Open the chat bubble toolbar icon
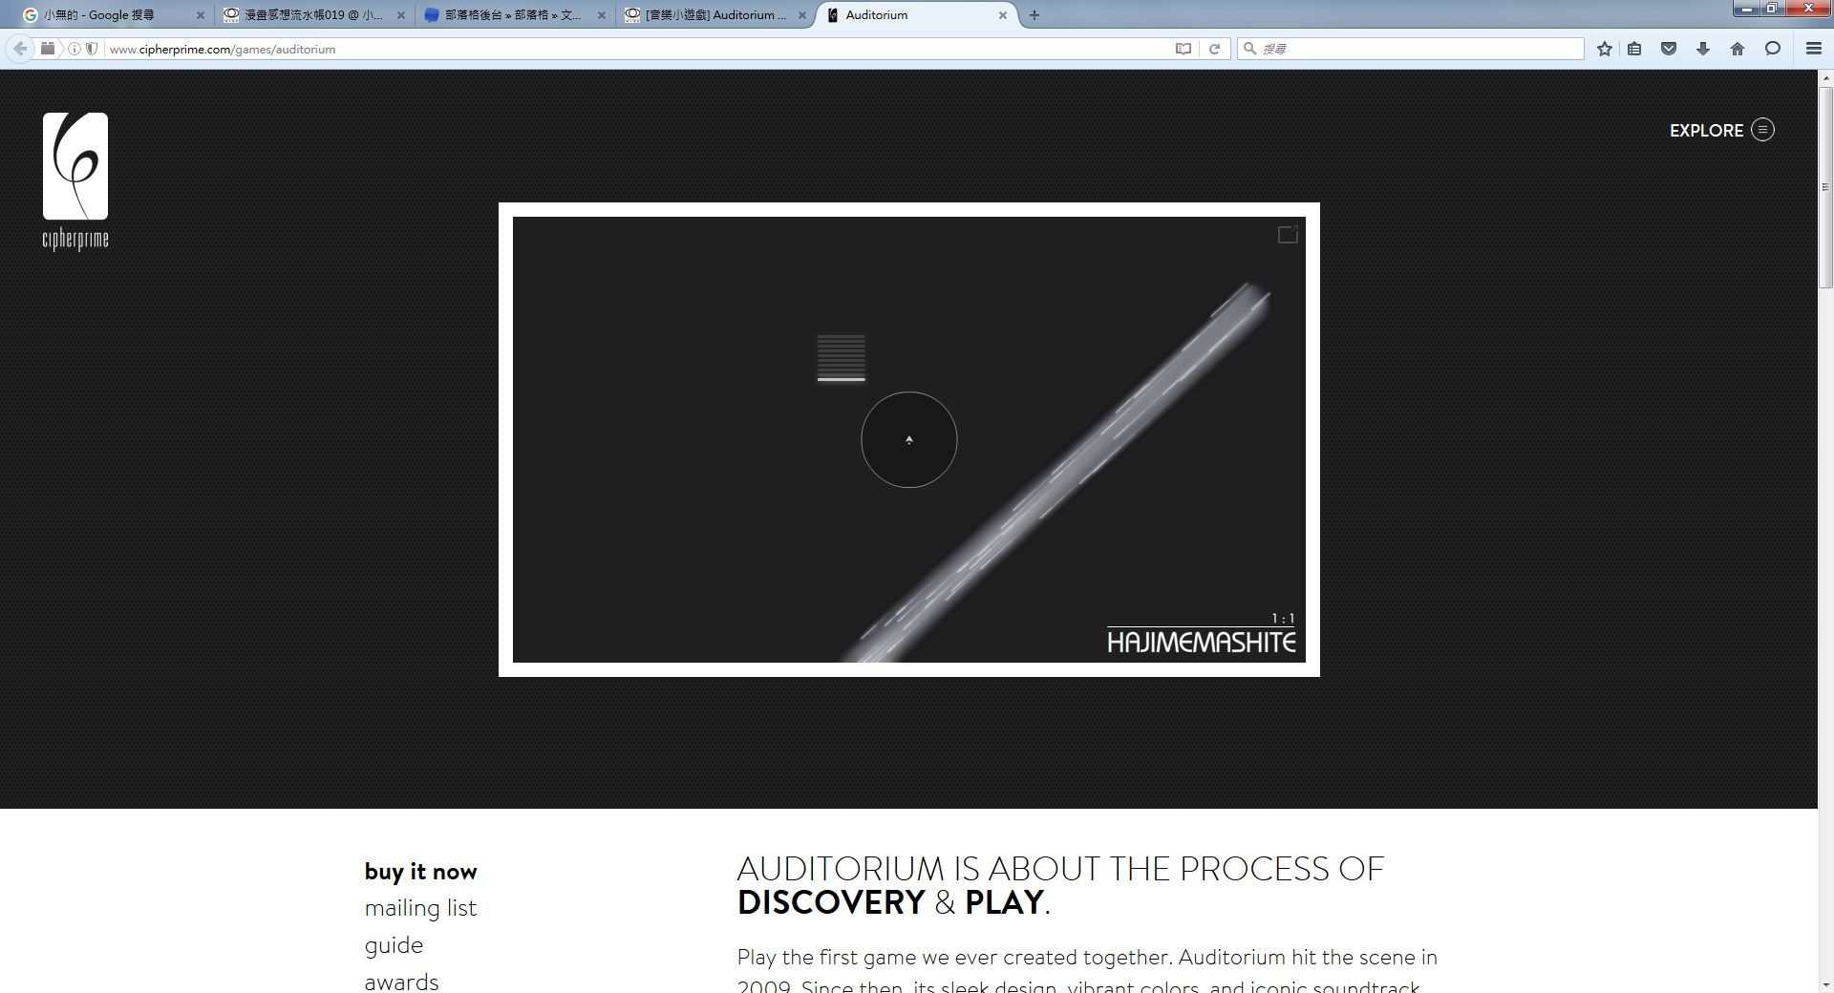 pyautogui.click(x=1773, y=49)
